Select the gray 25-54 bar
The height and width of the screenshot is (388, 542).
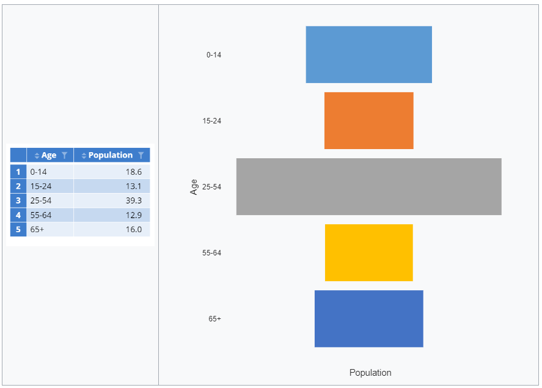coord(368,186)
